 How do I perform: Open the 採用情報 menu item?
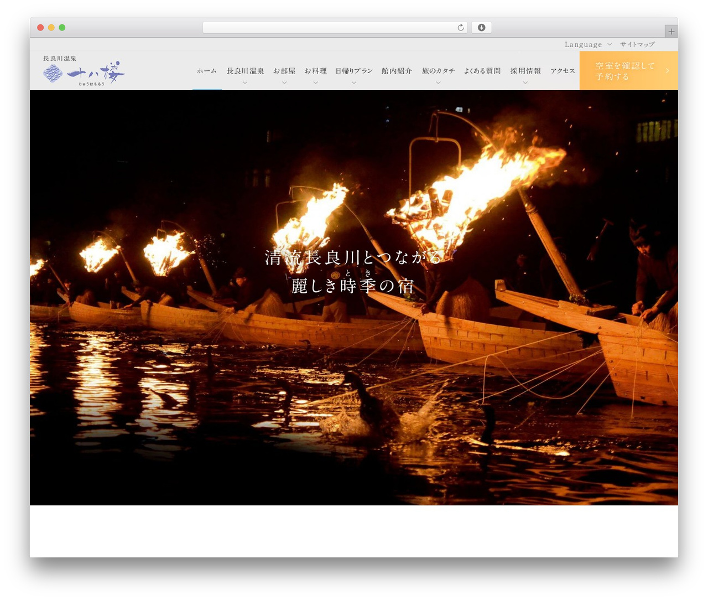pos(525,71)
